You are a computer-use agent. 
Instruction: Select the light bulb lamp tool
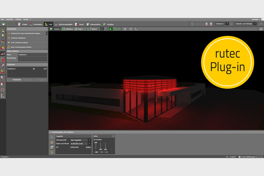3,36
